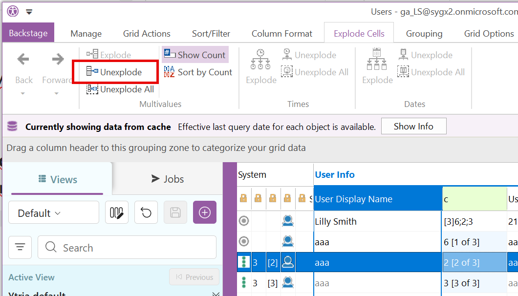Expand the Back button dropdown arrow

pos(23,93)
